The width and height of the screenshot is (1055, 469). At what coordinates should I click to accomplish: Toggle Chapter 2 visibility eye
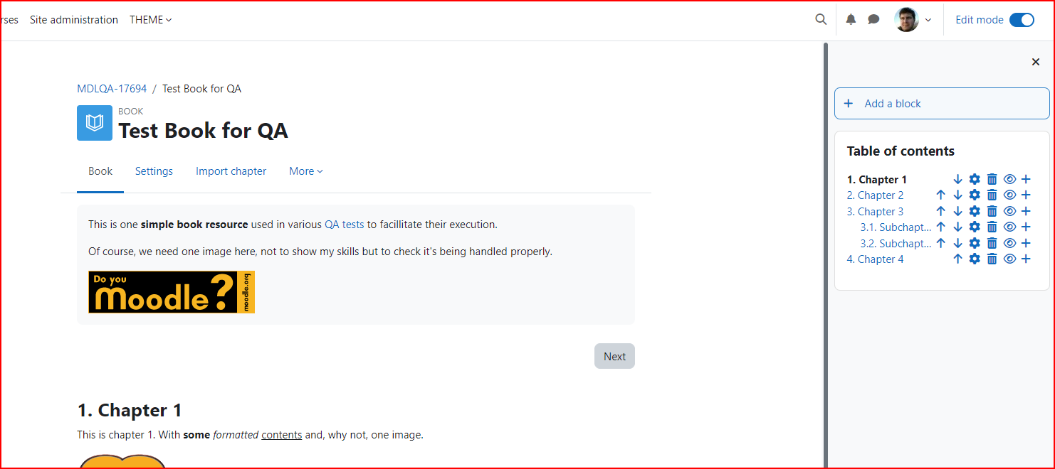coord(1009,195)
